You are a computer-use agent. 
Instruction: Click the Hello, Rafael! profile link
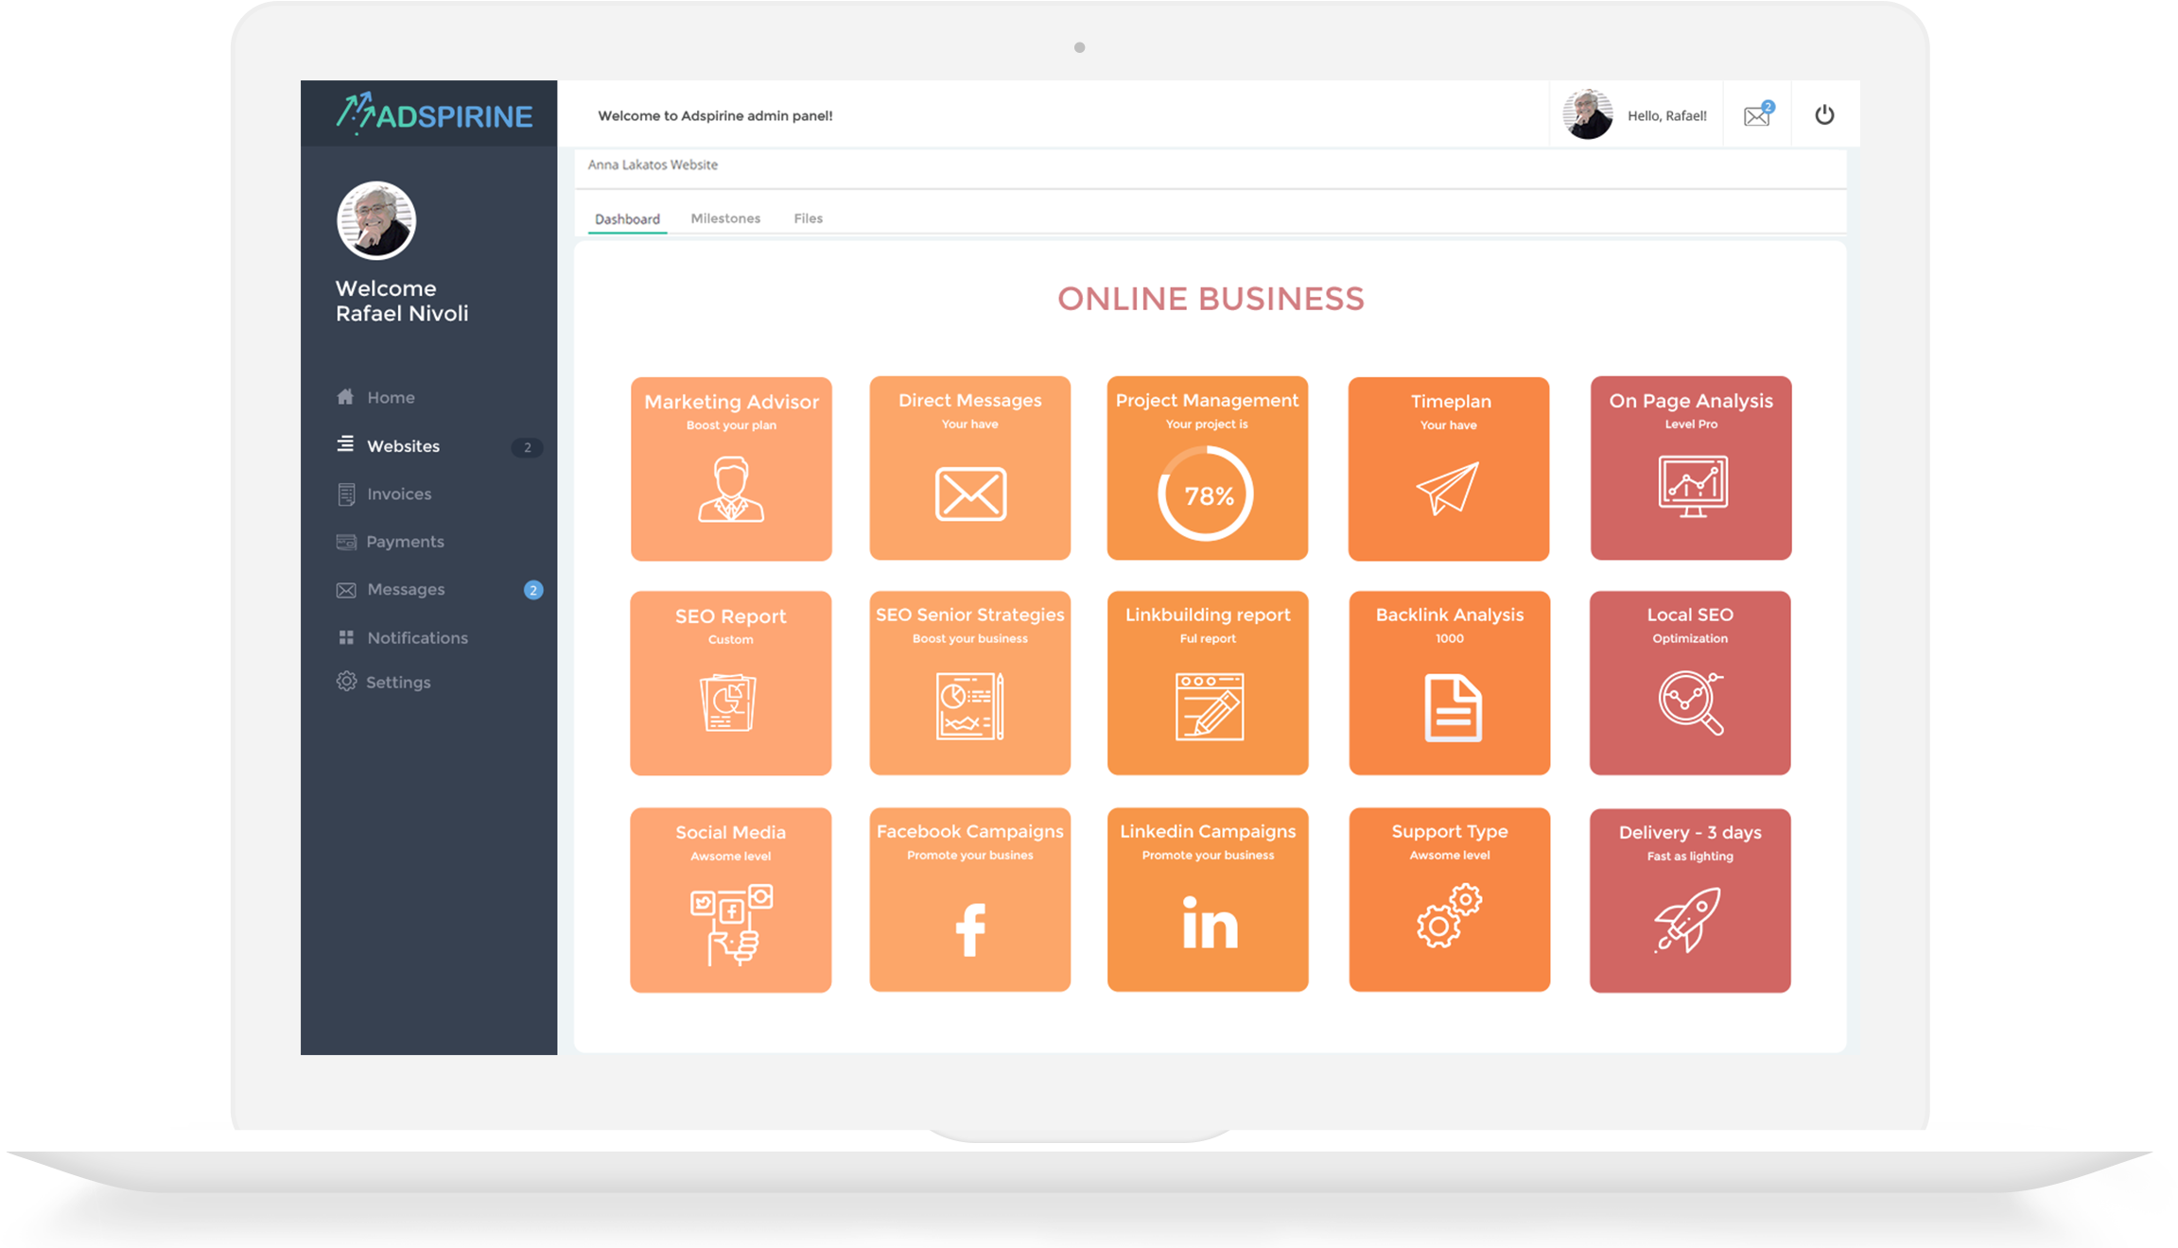[x=1665, y=116]
